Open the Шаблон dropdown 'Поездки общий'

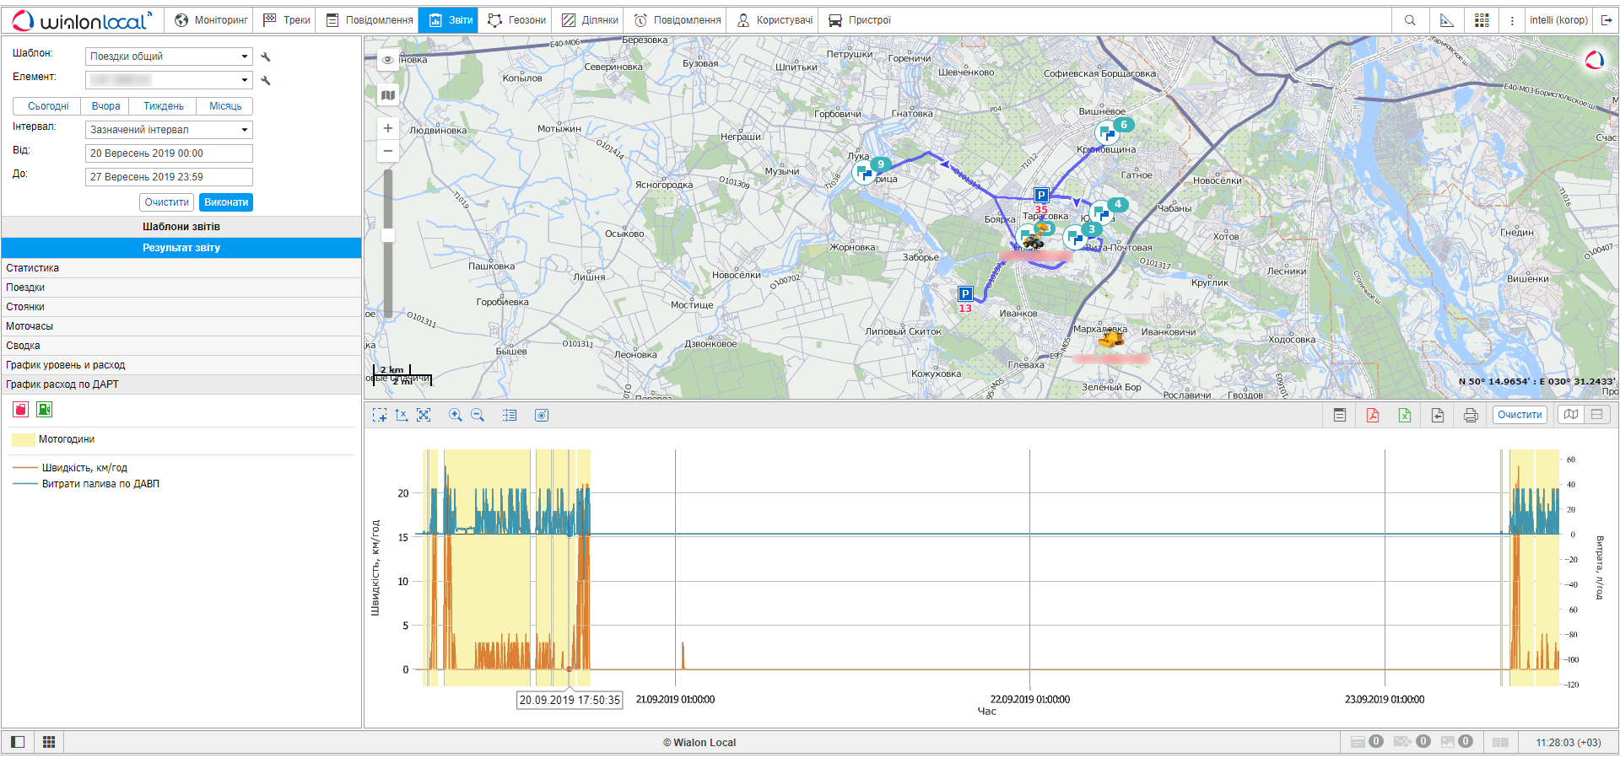[169, 56]
